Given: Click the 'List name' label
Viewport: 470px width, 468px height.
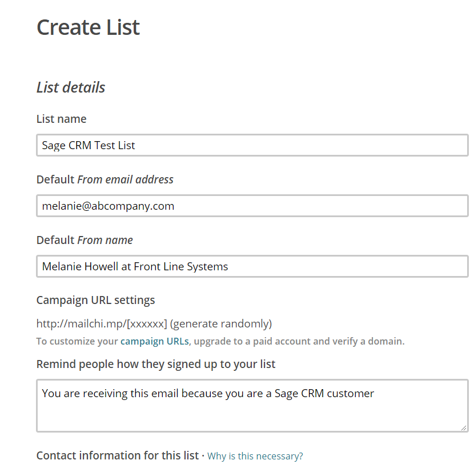Looking at the screenshot, I should pyautogui.click(x=62, y=119).
